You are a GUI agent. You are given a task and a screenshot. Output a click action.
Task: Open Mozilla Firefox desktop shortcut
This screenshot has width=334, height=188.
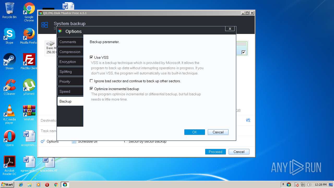point(29,36)
